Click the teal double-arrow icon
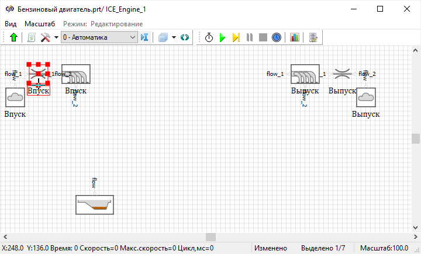421x254 pixels. 185,37
